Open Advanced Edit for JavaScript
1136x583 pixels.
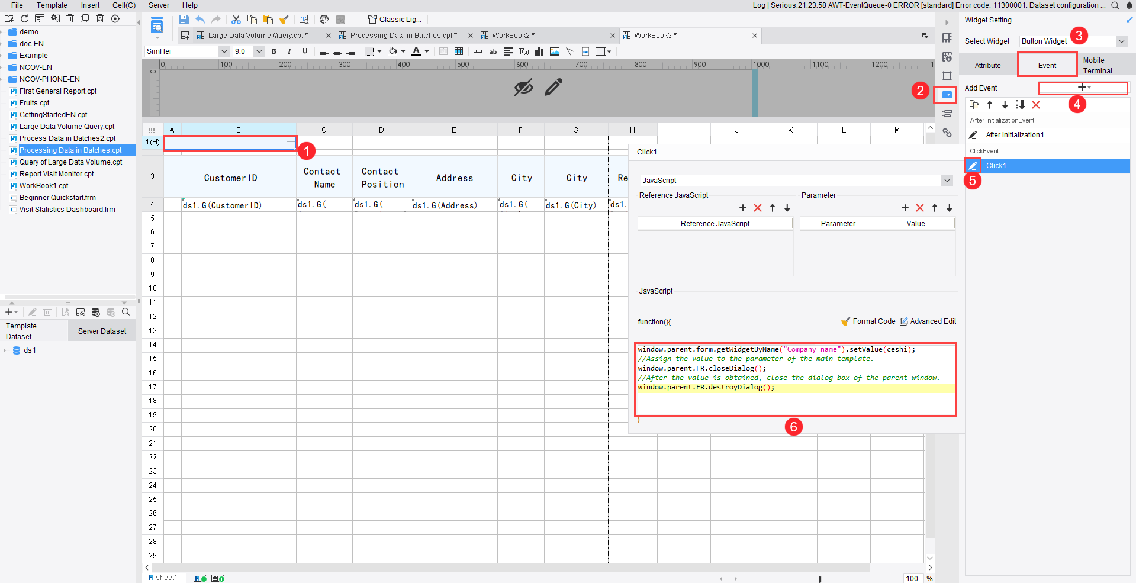[928, 321]
